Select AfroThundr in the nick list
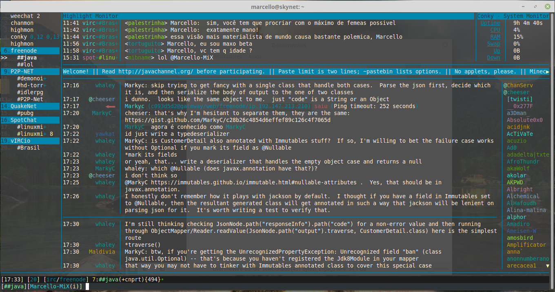The height and width of the screenshot is (292, 555). (523, 161)
